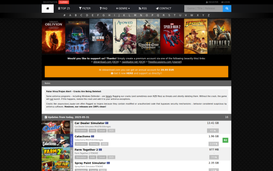
Task: Go to the home icon tab
Action: point(47,9)
